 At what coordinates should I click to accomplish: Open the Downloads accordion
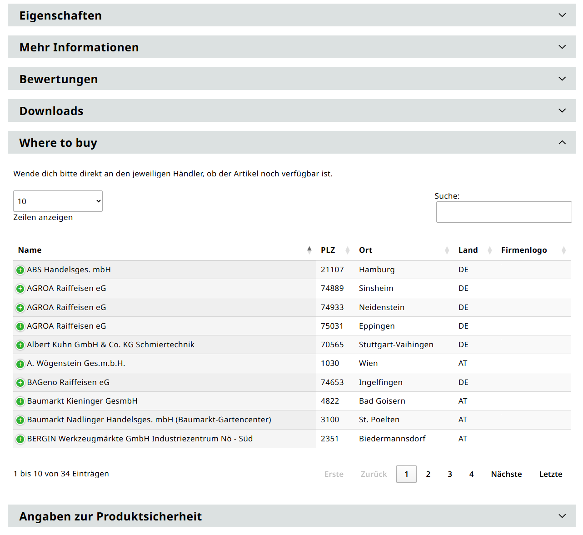pyautogui.click(x=292, y=110)
